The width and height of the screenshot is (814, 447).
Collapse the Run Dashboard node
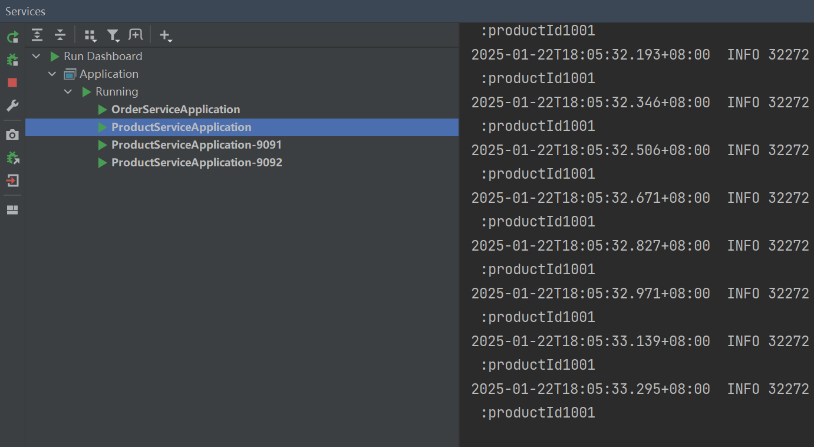[37, 57]
